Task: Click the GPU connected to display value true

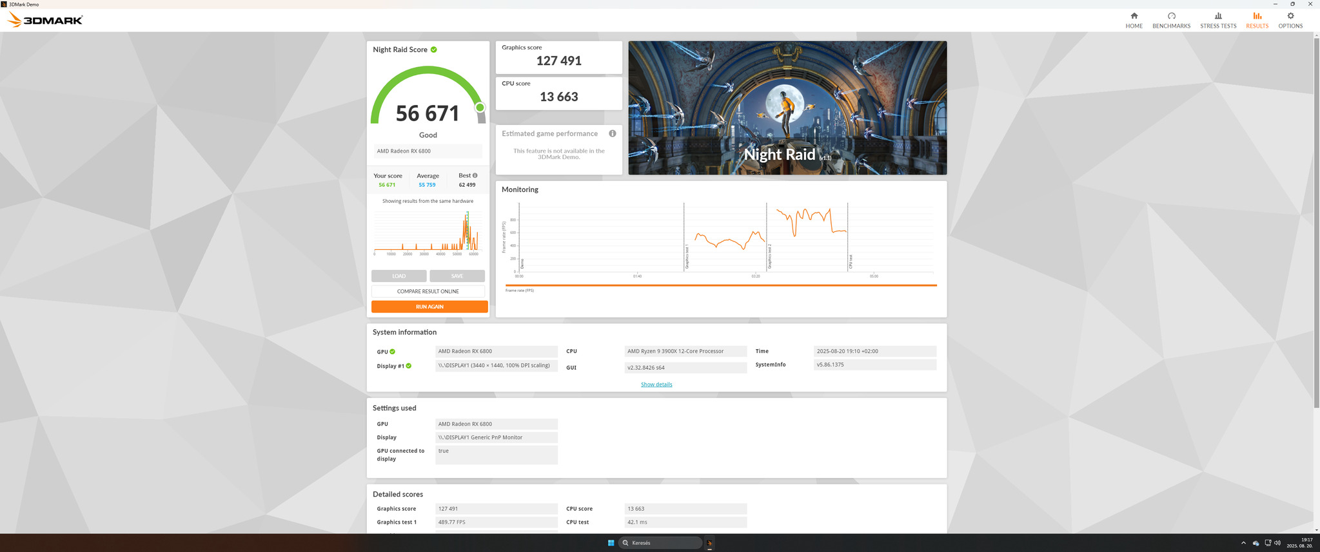Action: coord(497,455)
